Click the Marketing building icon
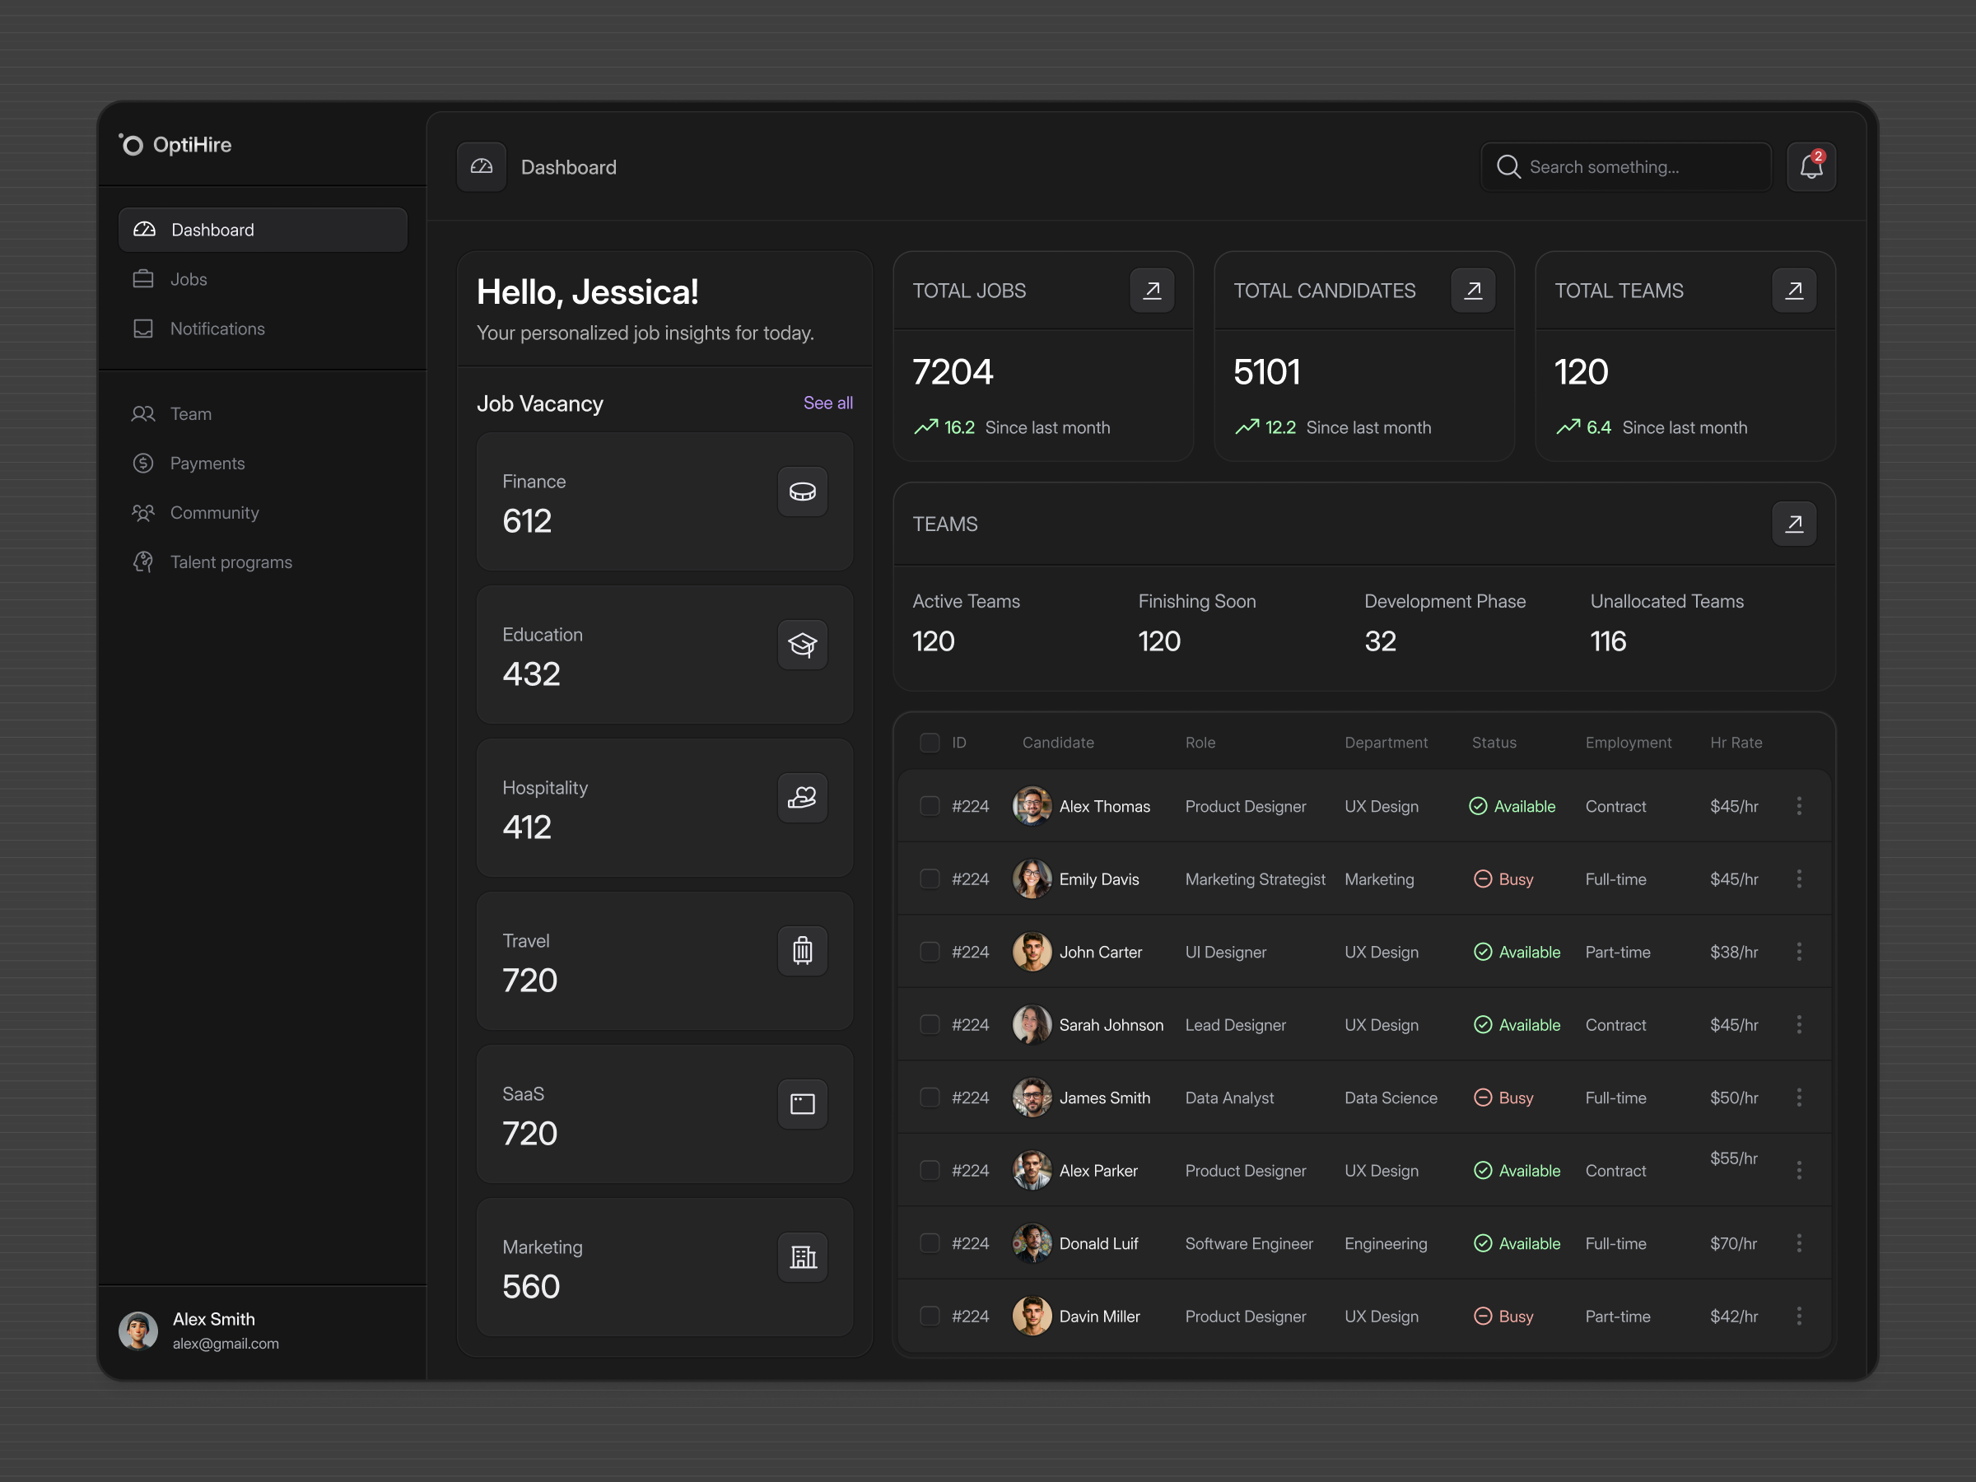 (801, 1257)
